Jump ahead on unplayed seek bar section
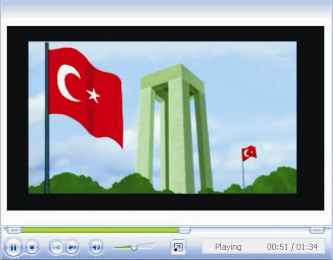Viewport: 333px width, 260px height. click(247, 230)
